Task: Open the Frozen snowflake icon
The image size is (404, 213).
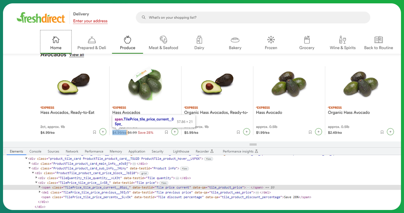Action: pos(271,40)
